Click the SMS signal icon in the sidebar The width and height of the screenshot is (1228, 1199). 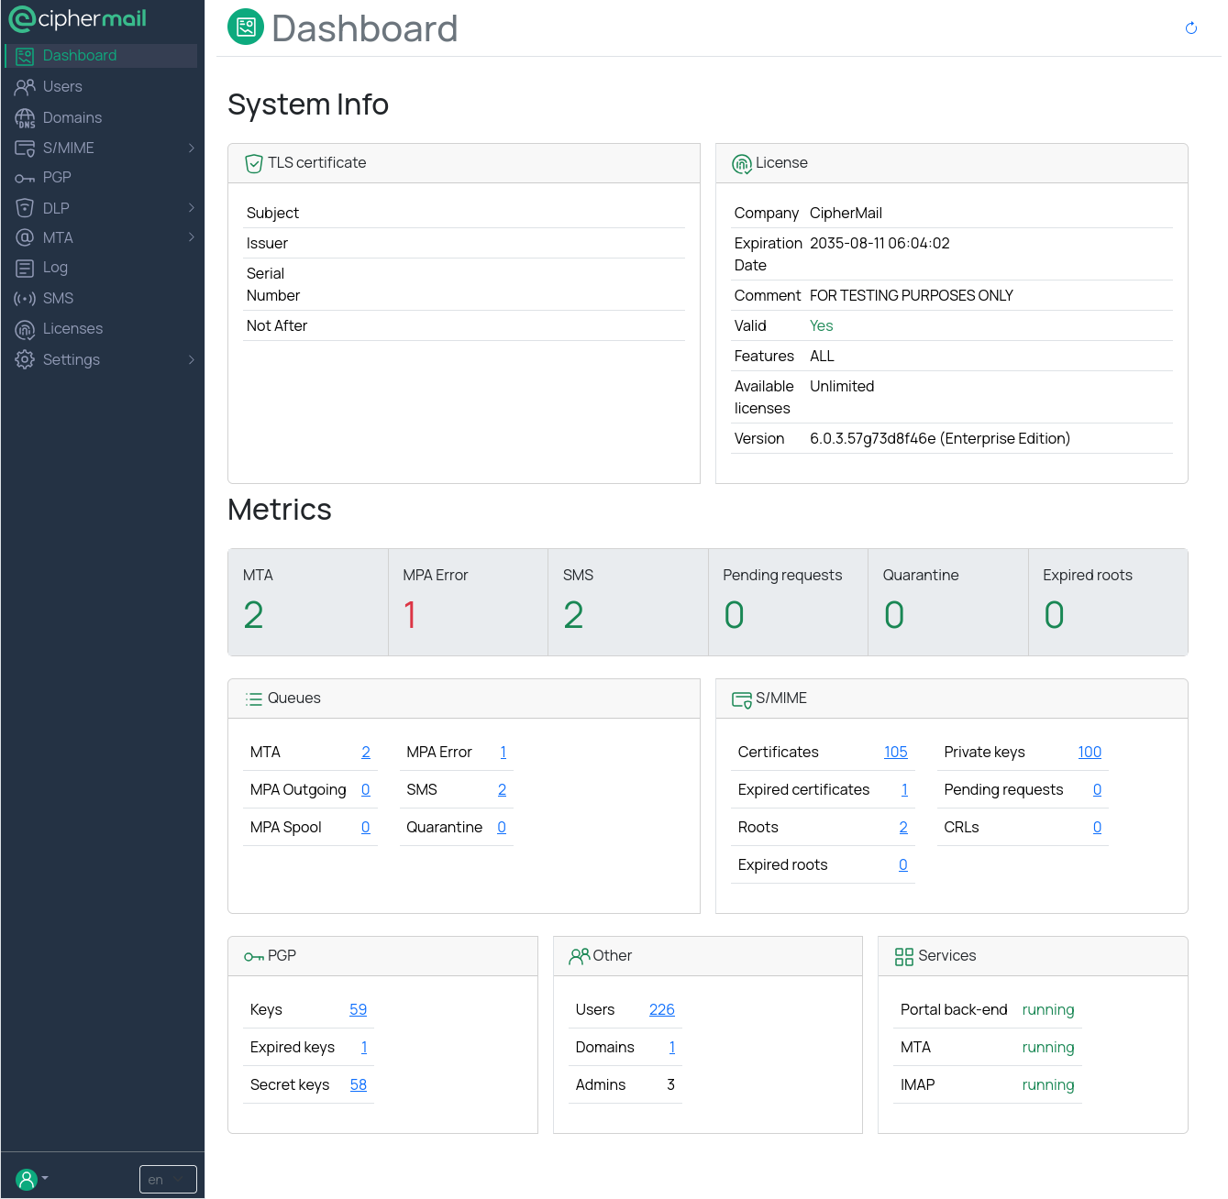25,298
